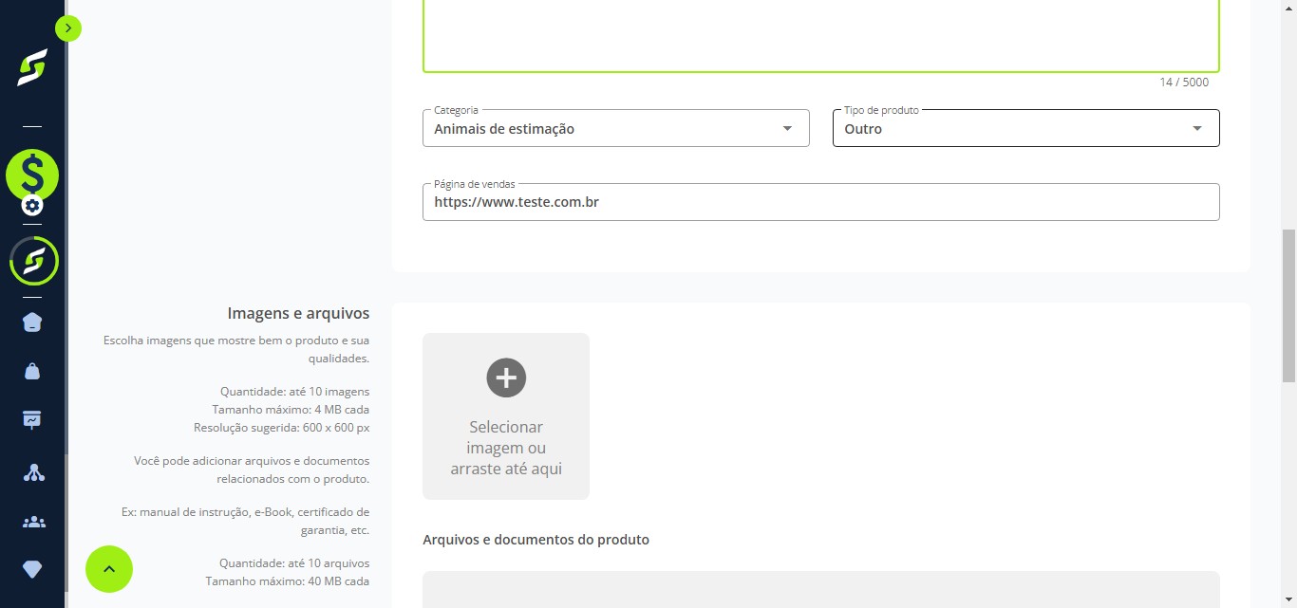The width and height of the screenshot is (1297, 608).
Task: Click 'Arquivos e documentos do produto' label
Action: point(536,540)
